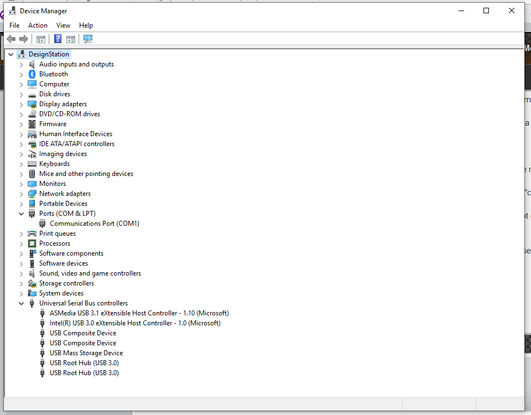531x415 pixels.
Task: Click the Print queues printer icon
Action: 32,234
